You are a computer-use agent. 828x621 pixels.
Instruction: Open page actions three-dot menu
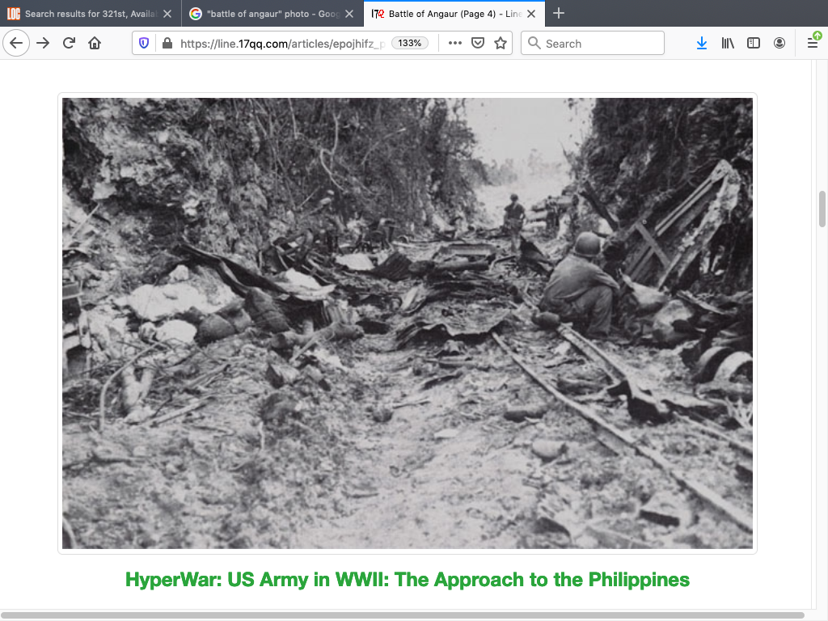pos(454,44)
